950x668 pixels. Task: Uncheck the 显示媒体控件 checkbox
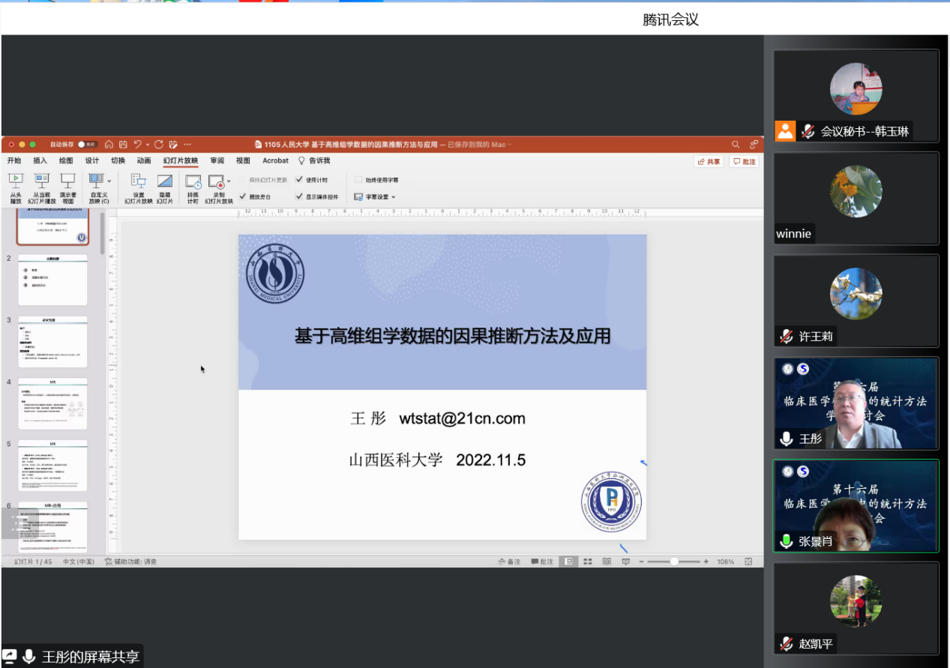[x=299, y=196]
